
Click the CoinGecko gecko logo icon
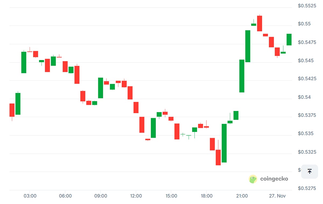[x=253, y=179]
